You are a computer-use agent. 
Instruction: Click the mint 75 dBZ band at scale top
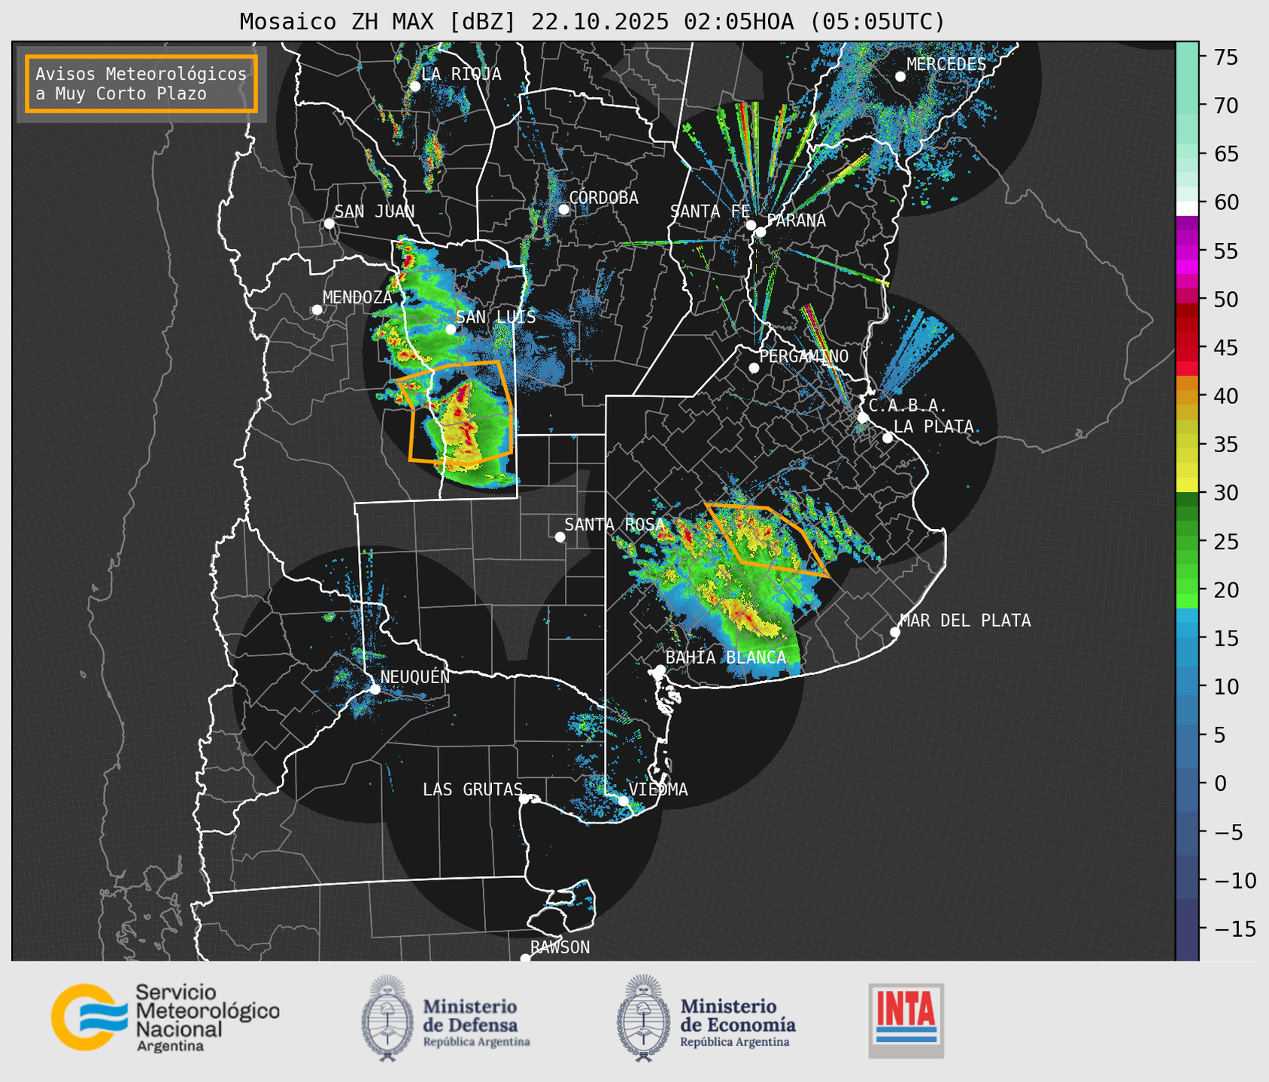pos(1187,56)
